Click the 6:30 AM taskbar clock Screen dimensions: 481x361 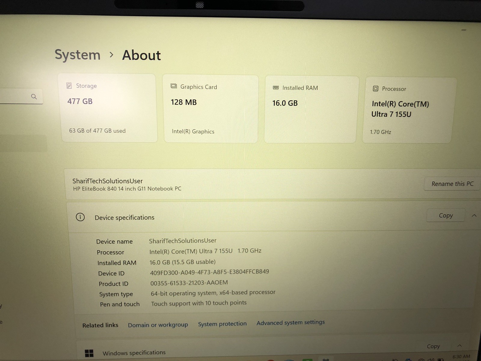click(461, 356)
